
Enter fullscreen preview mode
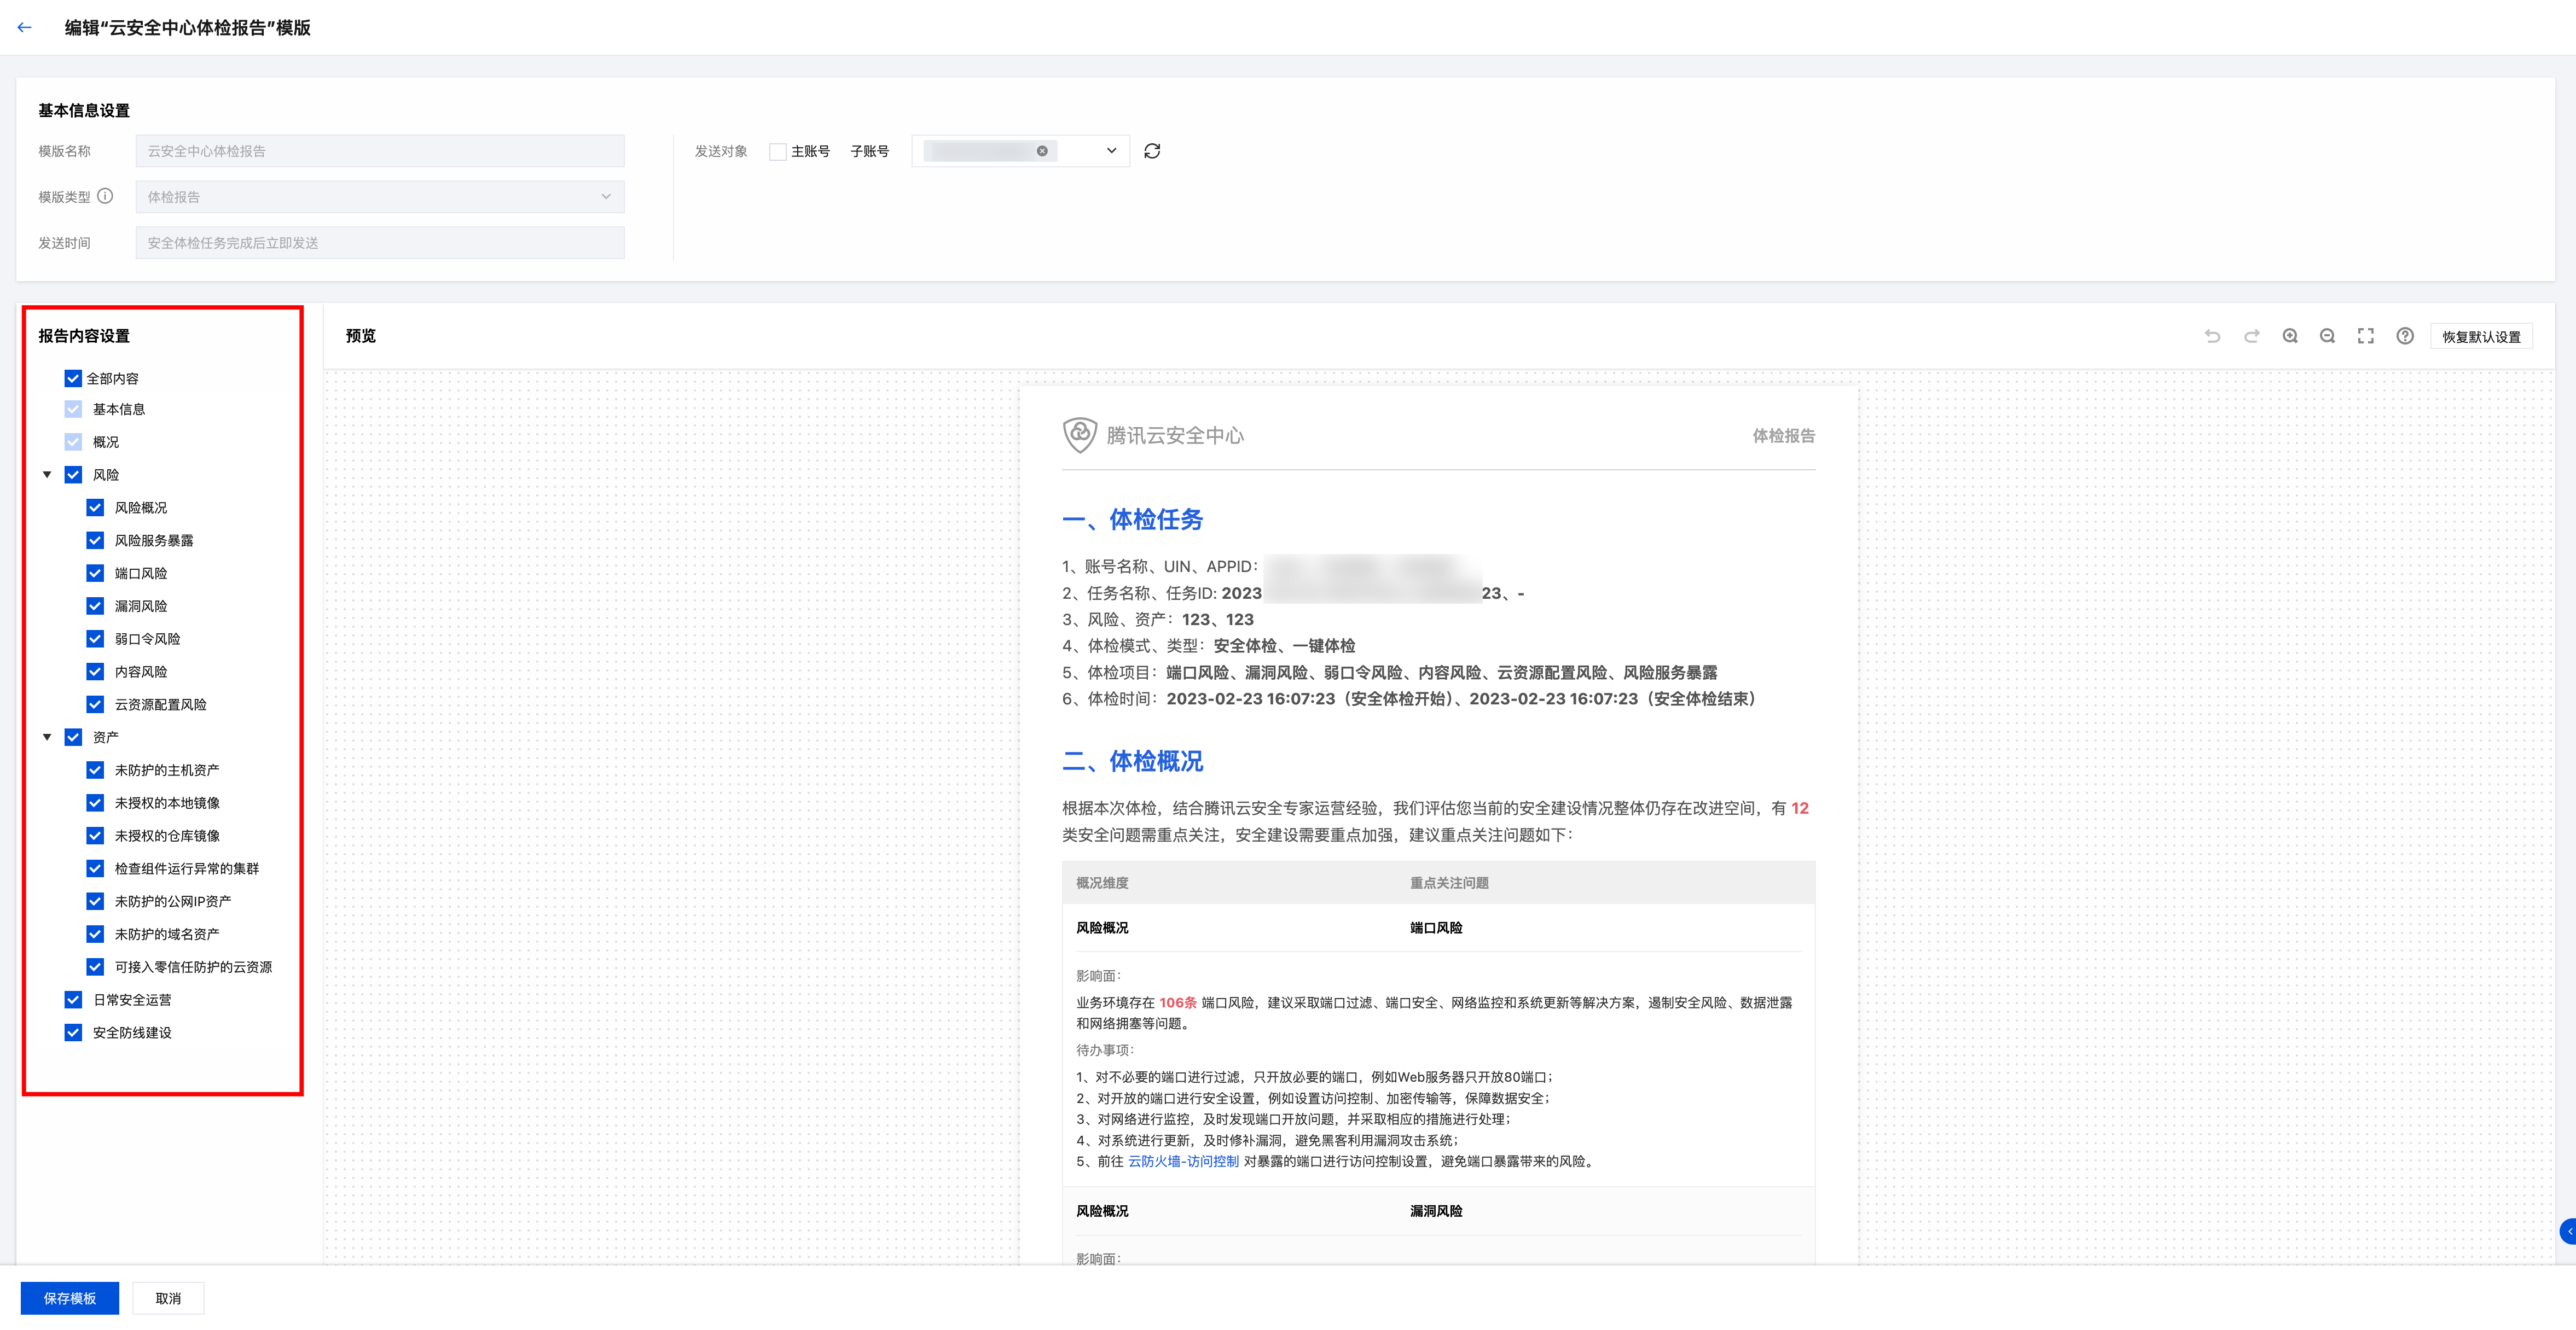click(x=2366, y=337)
